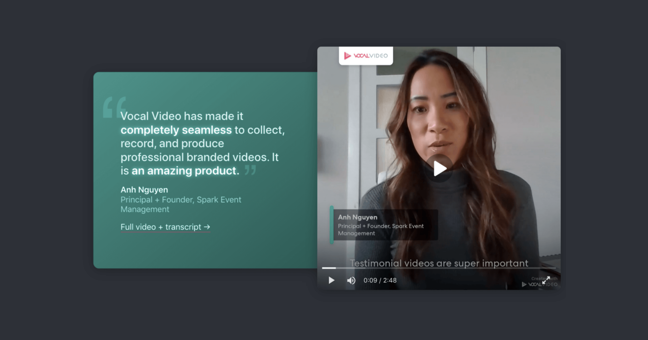Screen dimensions: 648x340
Task: Click the white played portion of progress bar
Action: coord(329,268)
